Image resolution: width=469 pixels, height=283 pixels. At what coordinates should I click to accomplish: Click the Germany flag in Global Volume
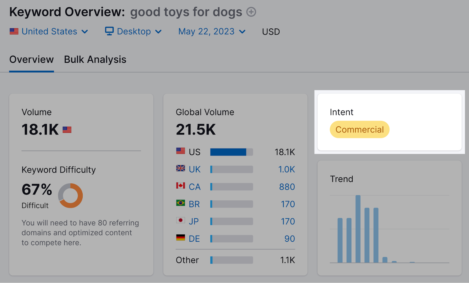pyautogui.click(x=181, y=238)
